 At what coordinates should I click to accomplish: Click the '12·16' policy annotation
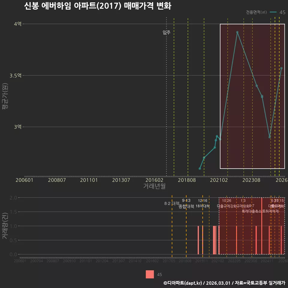click(202, 201)
